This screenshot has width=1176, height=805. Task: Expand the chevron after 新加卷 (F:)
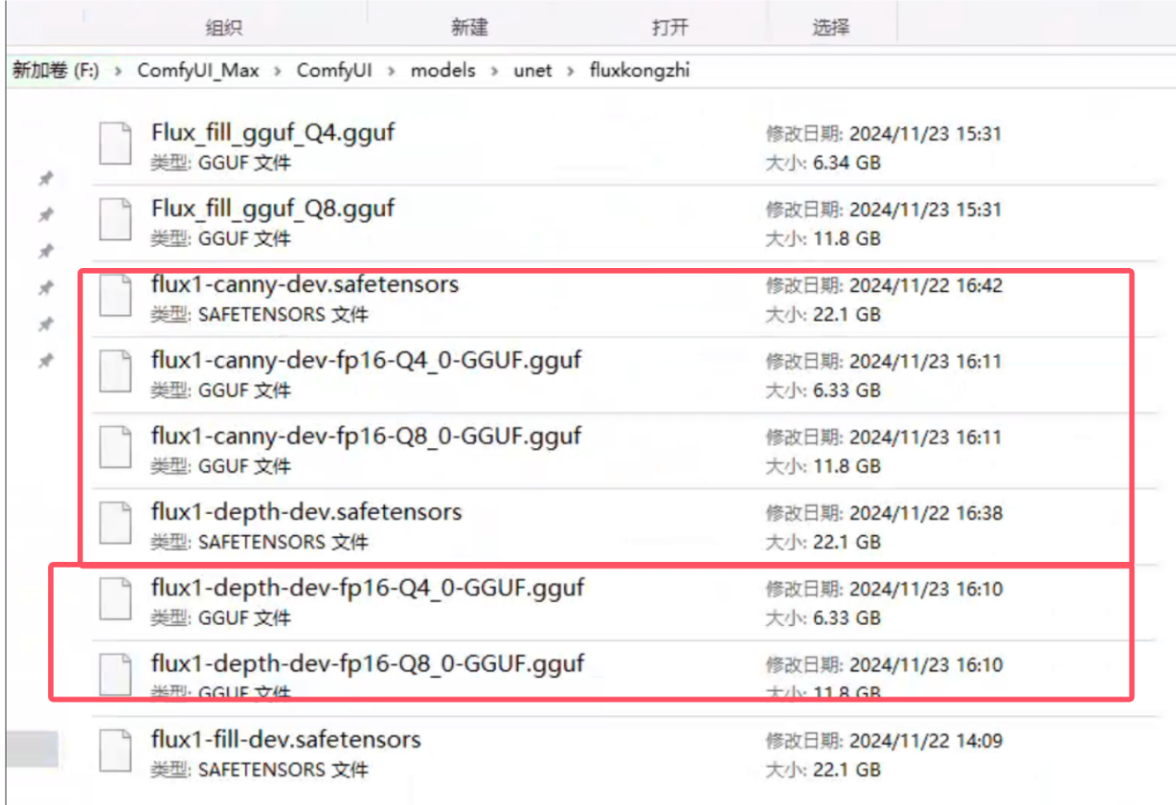pyautogui.click(x=118, y=71)
